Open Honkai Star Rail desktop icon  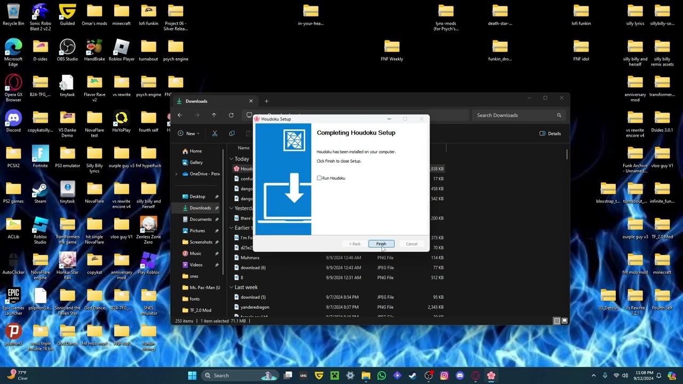coord(67,266)
